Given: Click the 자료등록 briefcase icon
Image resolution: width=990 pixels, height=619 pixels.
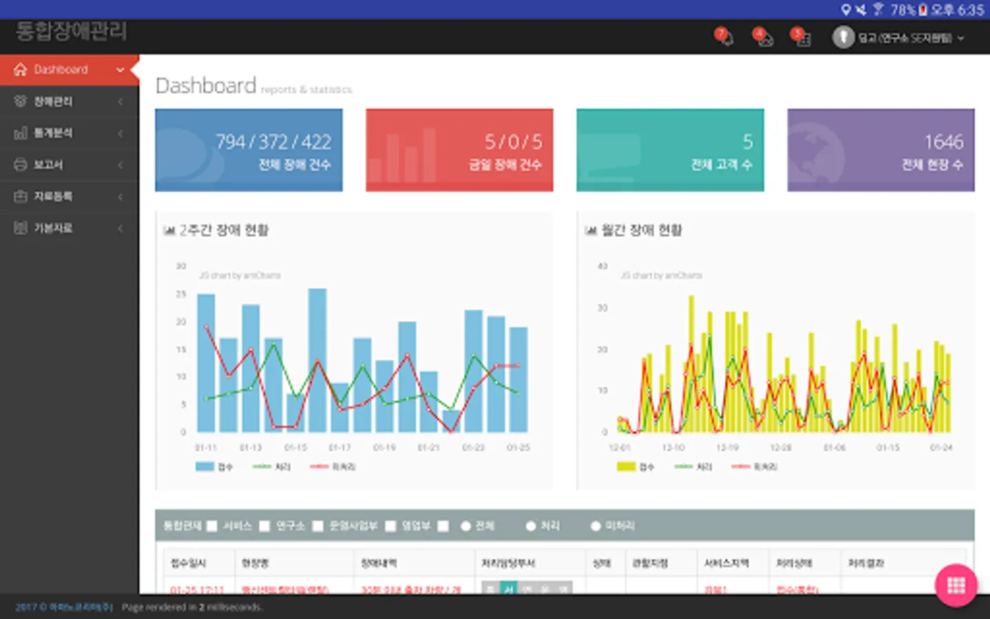Looking at the screenshot, I should pos(20,196).
